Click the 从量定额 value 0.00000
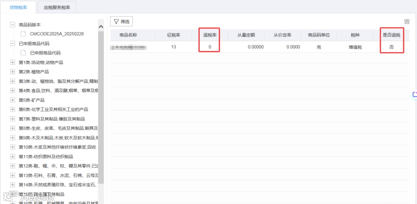 click(x=256, y=47)
